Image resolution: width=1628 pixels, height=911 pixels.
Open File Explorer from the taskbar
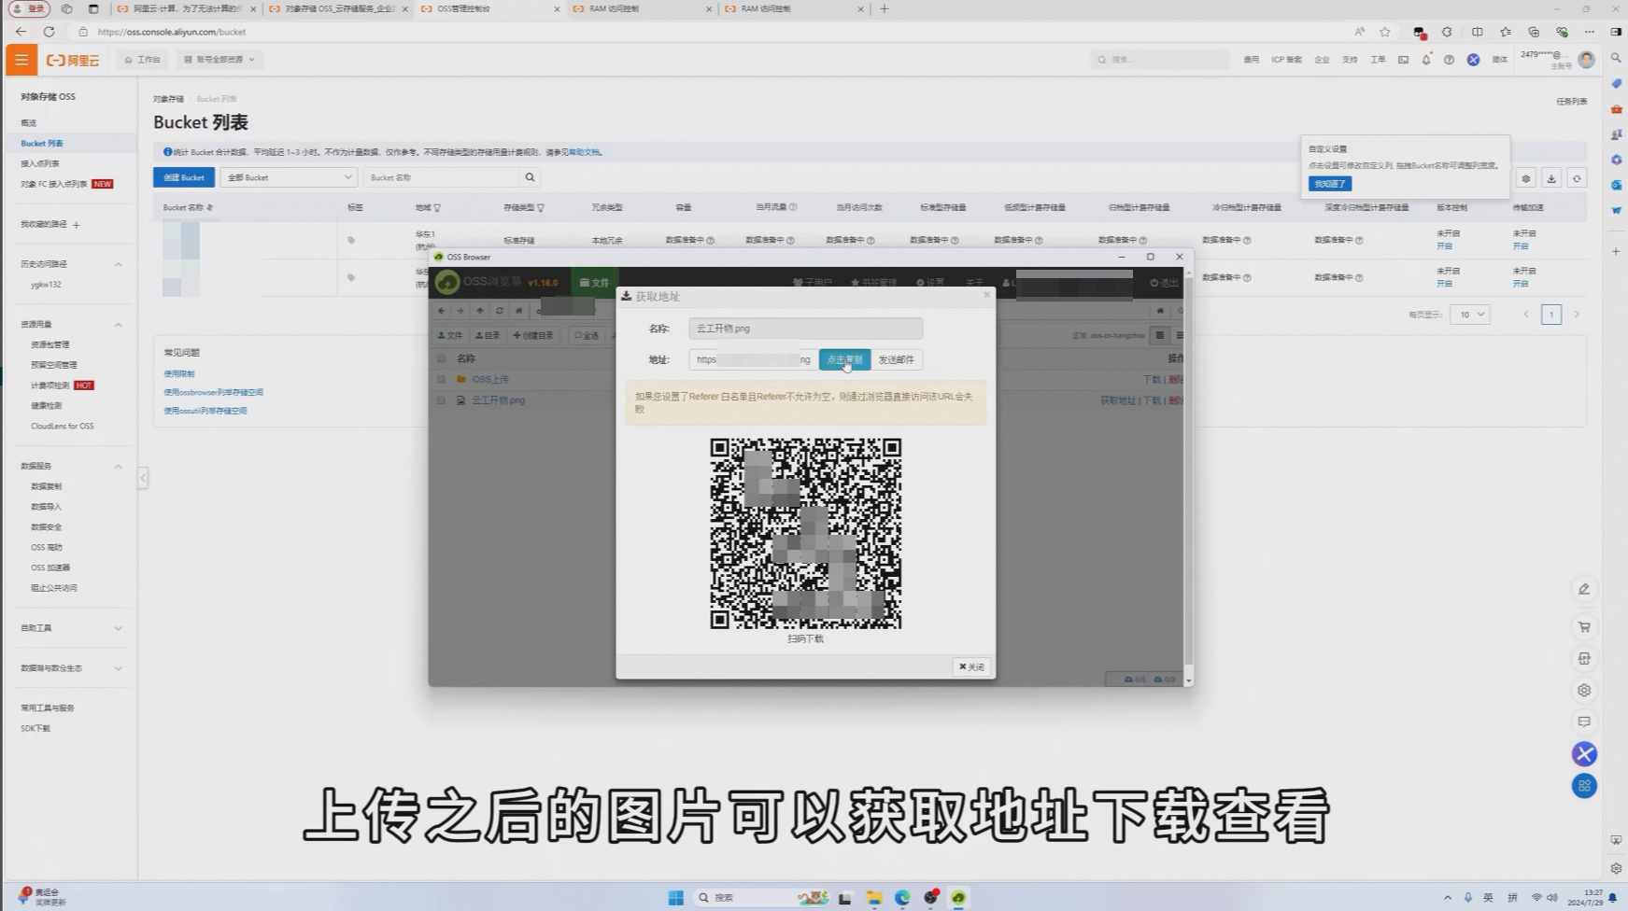pos(874,898)
